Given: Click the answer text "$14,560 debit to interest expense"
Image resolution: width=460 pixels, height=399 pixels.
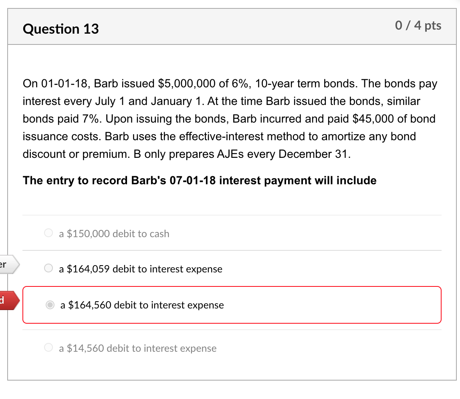Looking at the screenshot, I should point(137,348).
